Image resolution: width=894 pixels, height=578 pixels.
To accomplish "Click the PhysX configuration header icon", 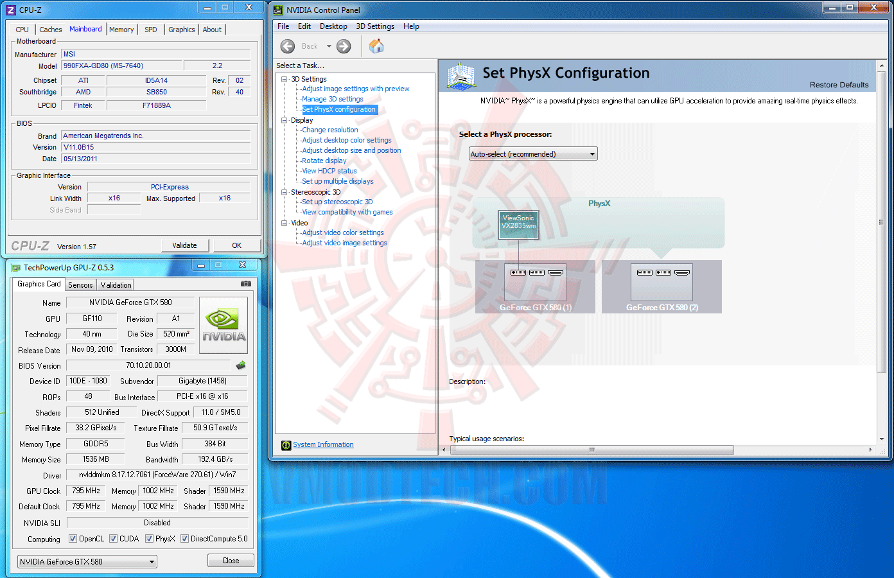I will [461, 76].
